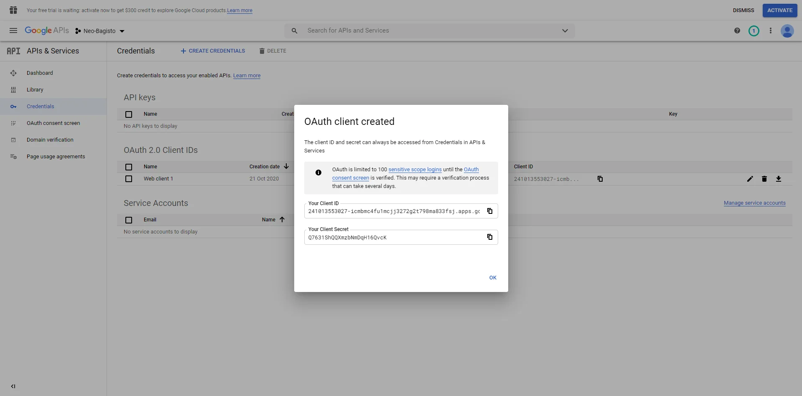Copy the Client ID in the dialog
The image size is (802, 396).
[x=490, y=211]
